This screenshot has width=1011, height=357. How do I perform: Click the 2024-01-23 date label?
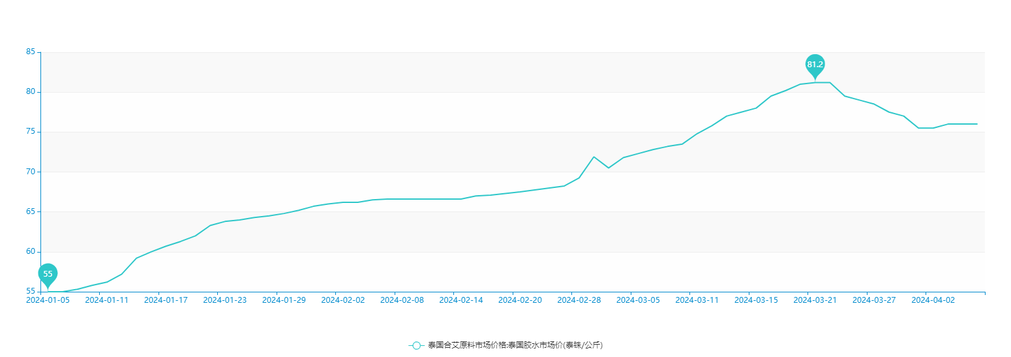pos(225,300)
